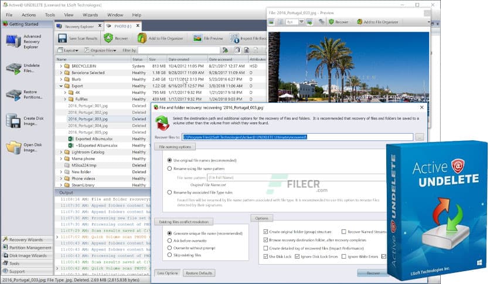Uncheck Create original folder structure checkbox
Viewport: 490px width, 284px height.
[267, 232]
